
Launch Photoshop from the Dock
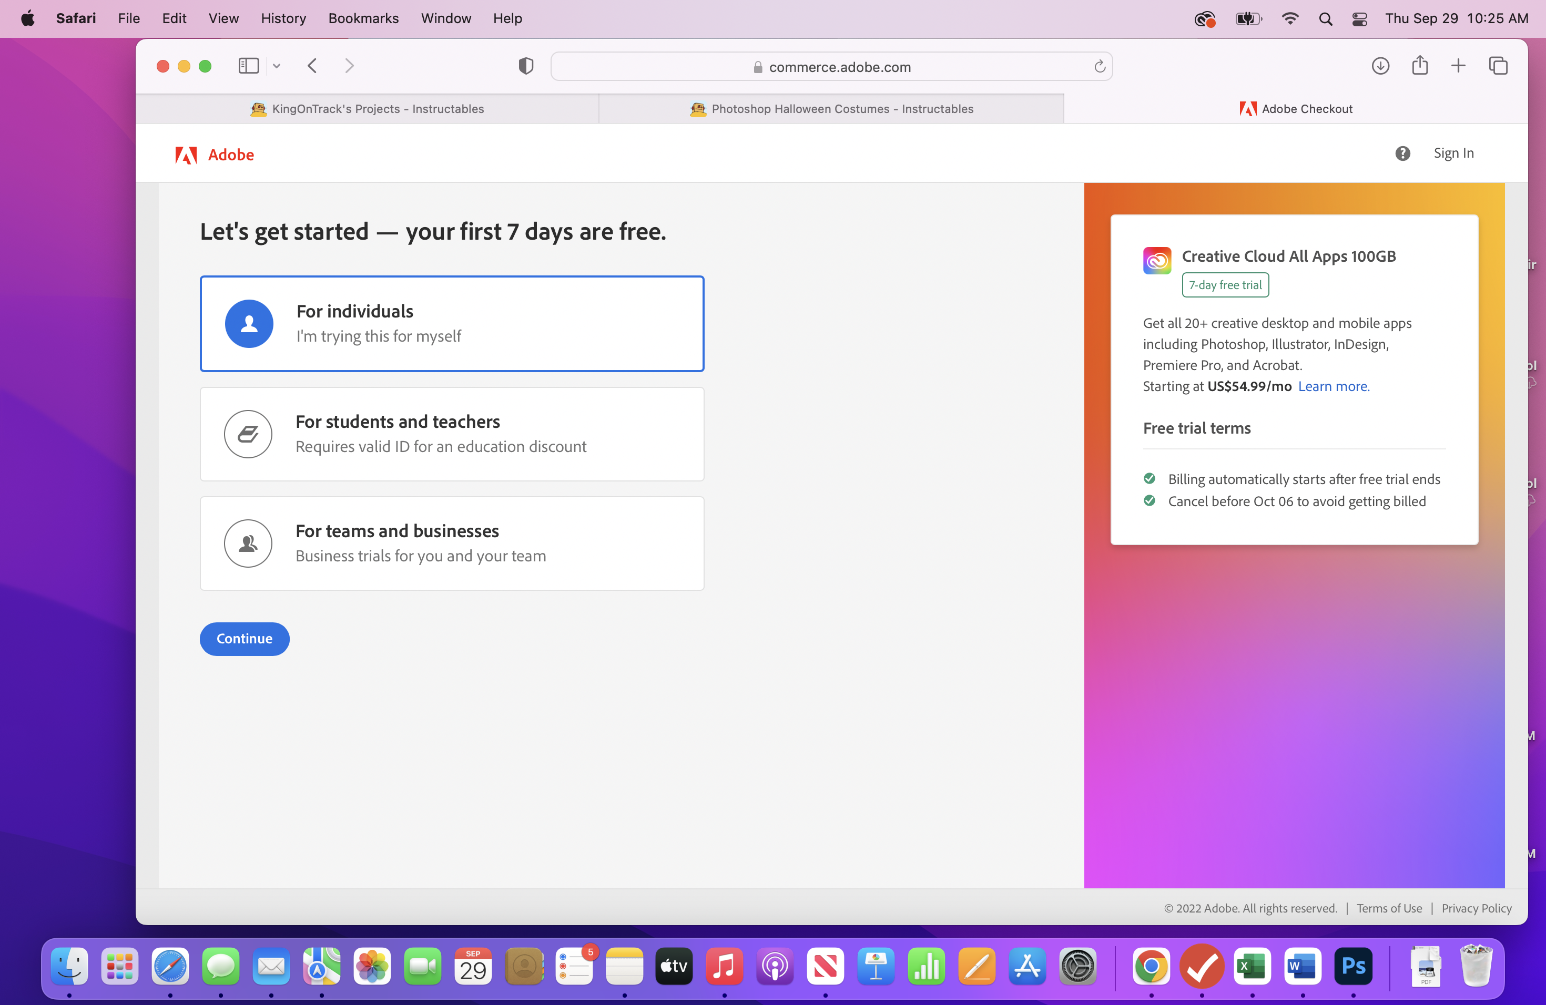[1354, 967]
